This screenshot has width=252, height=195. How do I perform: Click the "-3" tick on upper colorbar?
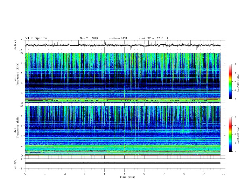(x=235, y=64)
